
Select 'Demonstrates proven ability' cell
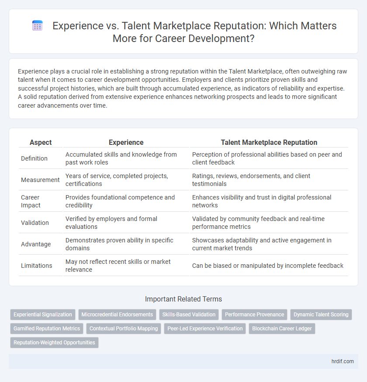[126, 244]
